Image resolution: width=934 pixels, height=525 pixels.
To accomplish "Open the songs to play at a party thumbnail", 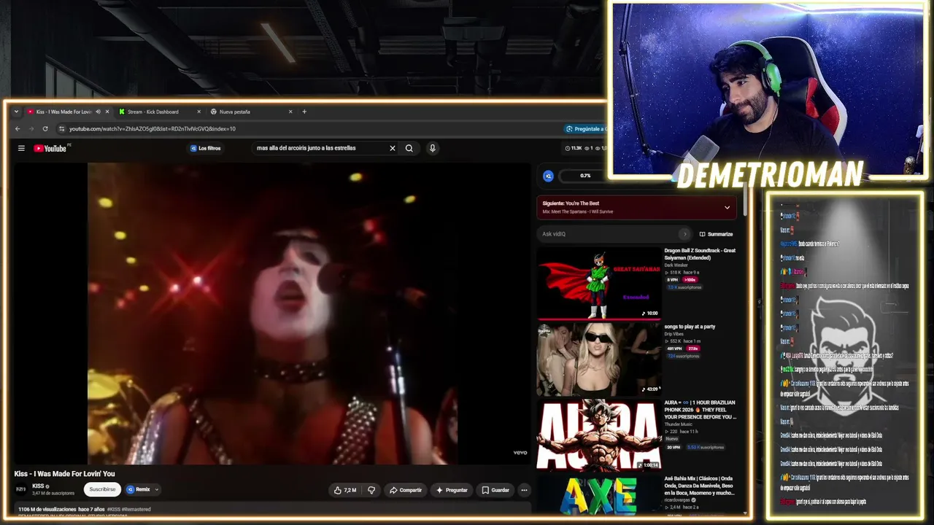I will 598,359.
